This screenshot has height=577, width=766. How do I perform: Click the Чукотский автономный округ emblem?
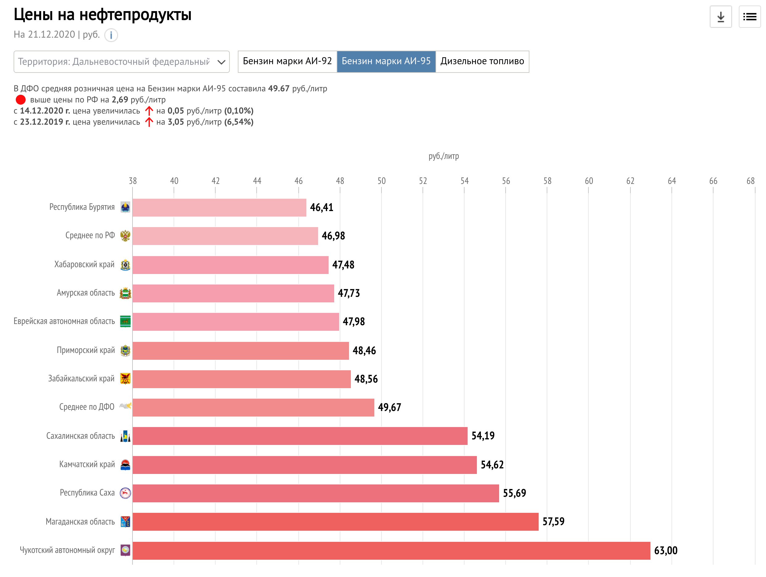[x=125, y=550]
